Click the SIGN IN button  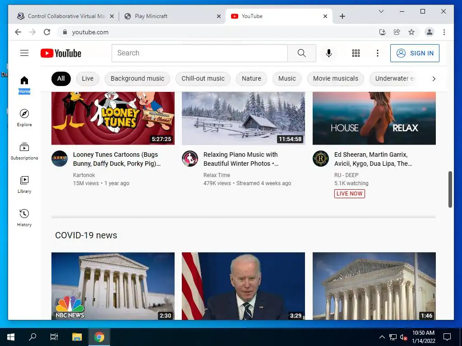[x=415, y=53]
